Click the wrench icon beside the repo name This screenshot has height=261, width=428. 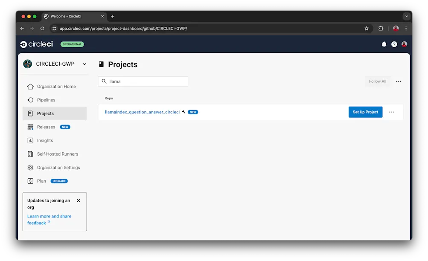point(183,112)
